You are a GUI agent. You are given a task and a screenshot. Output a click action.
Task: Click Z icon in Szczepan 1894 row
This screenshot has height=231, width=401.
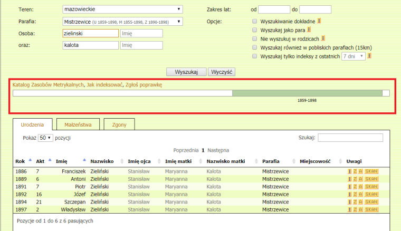(x=355, y=202)
